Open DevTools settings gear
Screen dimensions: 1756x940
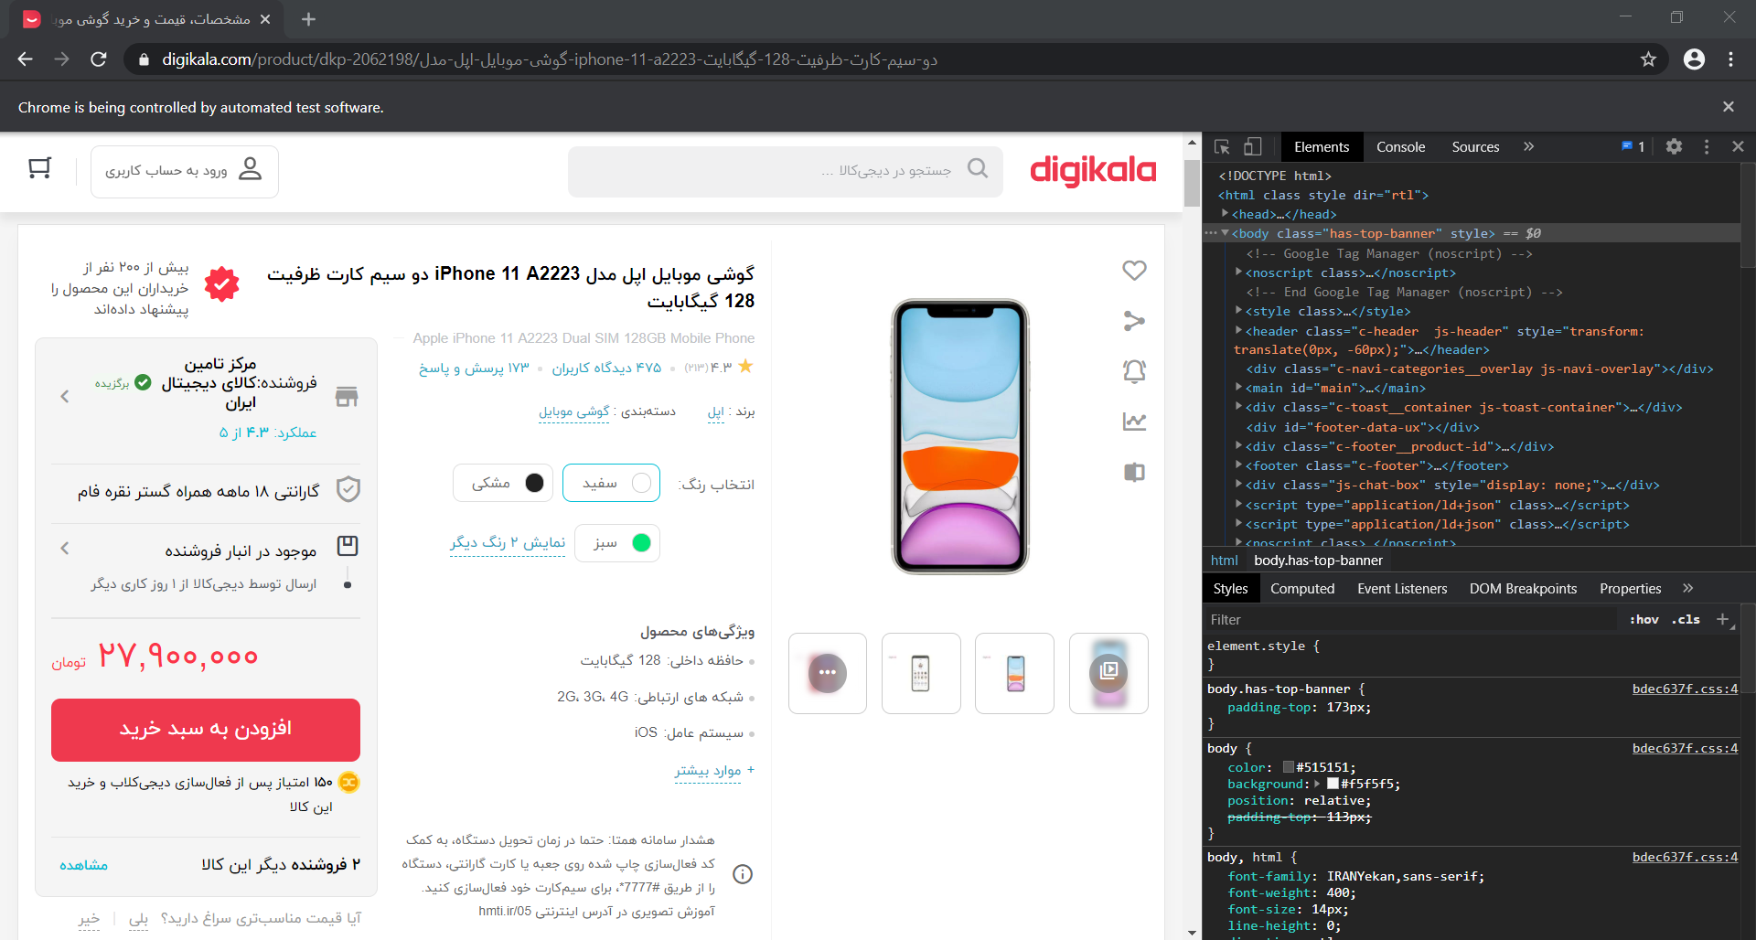click(x=1674, y=146)
